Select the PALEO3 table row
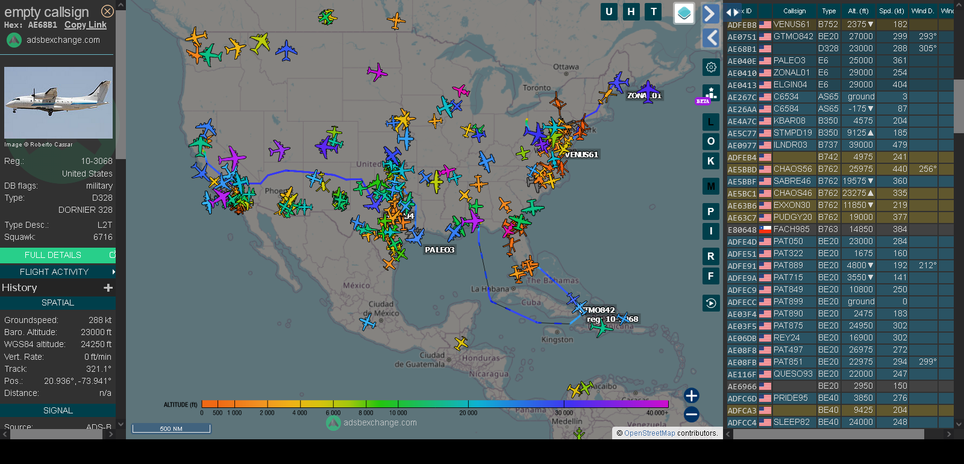Screen dimensions: 964x464 839,61
